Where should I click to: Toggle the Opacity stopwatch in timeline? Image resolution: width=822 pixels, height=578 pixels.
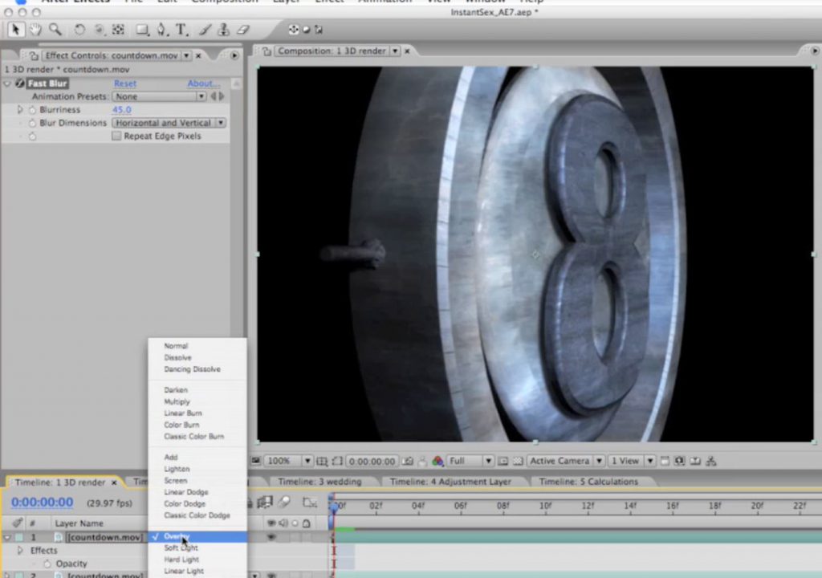[x=47, y=564]
